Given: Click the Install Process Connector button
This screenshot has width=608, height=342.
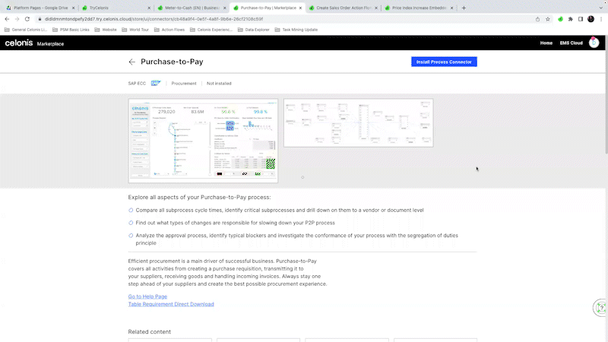Looking at the screenshot, I should point(444,62).
